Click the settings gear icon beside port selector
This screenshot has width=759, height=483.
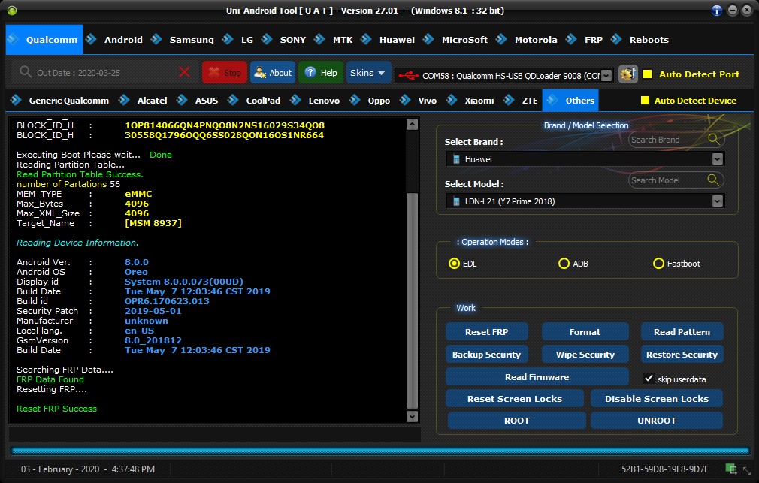(x=628, y=74)
